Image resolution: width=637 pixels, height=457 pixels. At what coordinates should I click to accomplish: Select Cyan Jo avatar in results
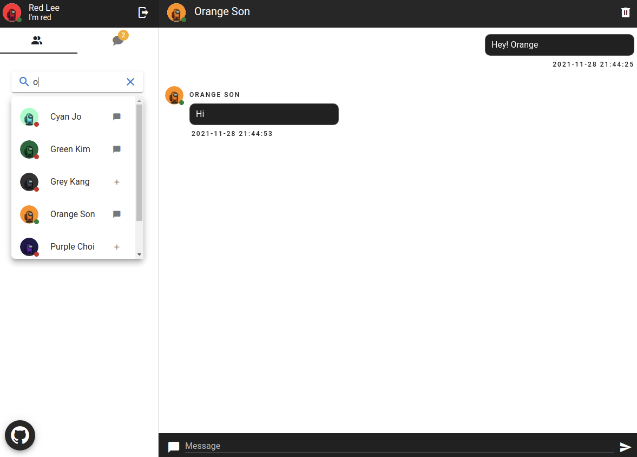29,117
